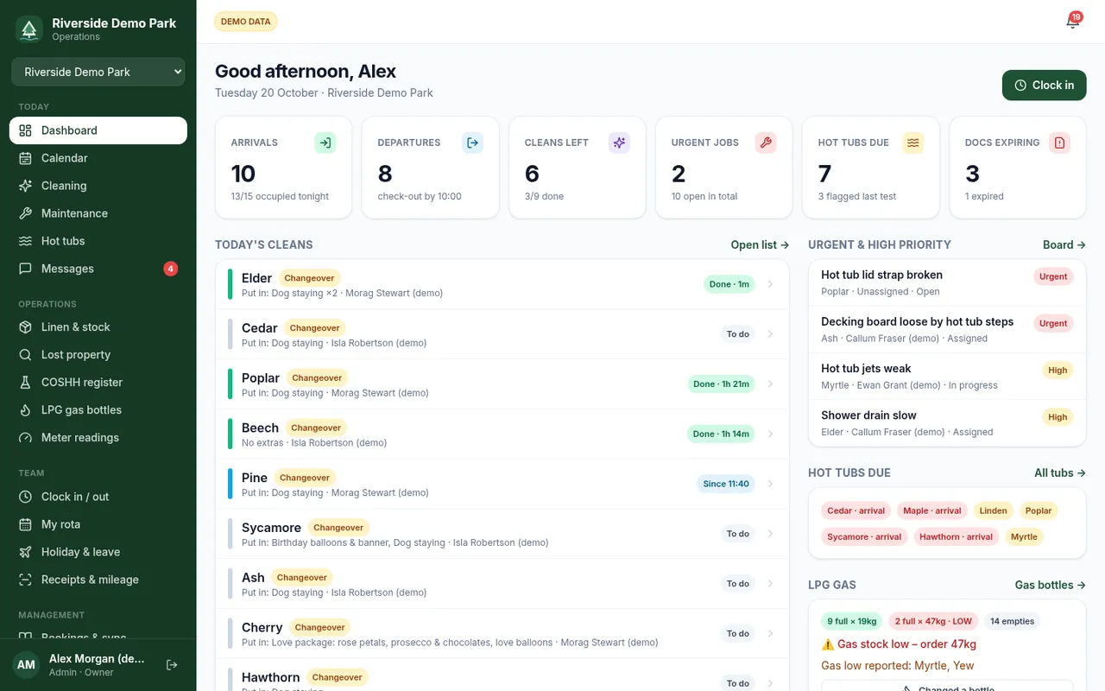This screenshot has height=691, width=1105.
Task: Follow the Gas bottles link
Action: (x=1051, y=585)
